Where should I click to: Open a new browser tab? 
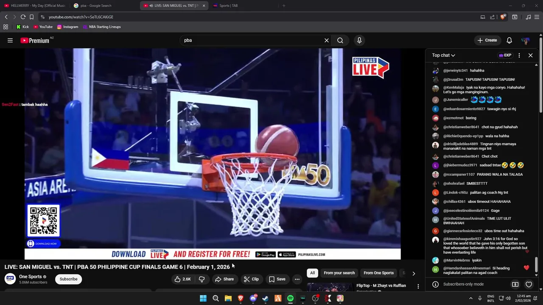(284, 6)
